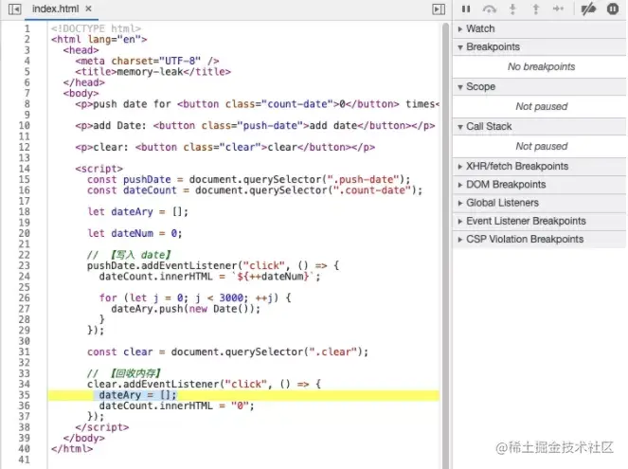
Task: Expand DOM Breakpoints section
Action: 539,185
